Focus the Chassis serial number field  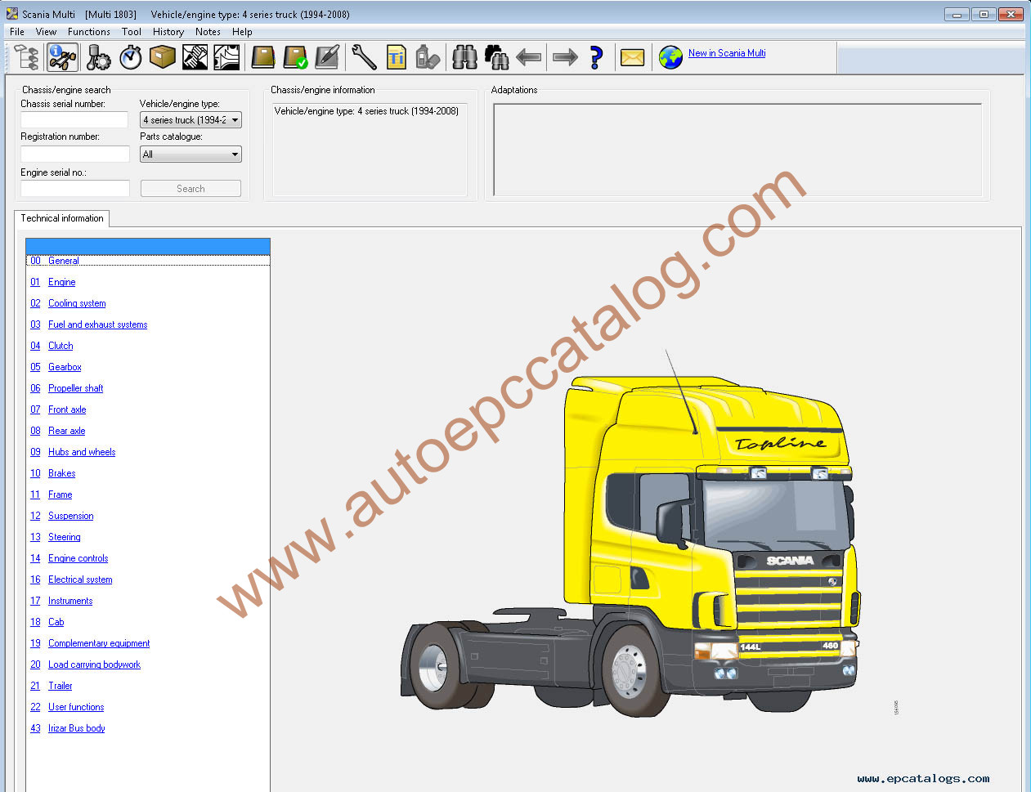[74, 120]
